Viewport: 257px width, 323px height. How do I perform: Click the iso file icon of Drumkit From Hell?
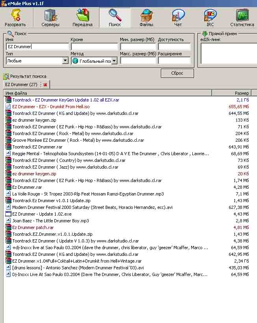point(8,107)
